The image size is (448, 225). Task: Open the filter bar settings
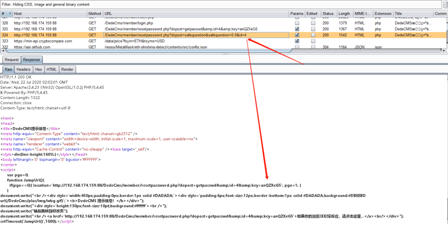pyautogui.click(x=220, y=4)
